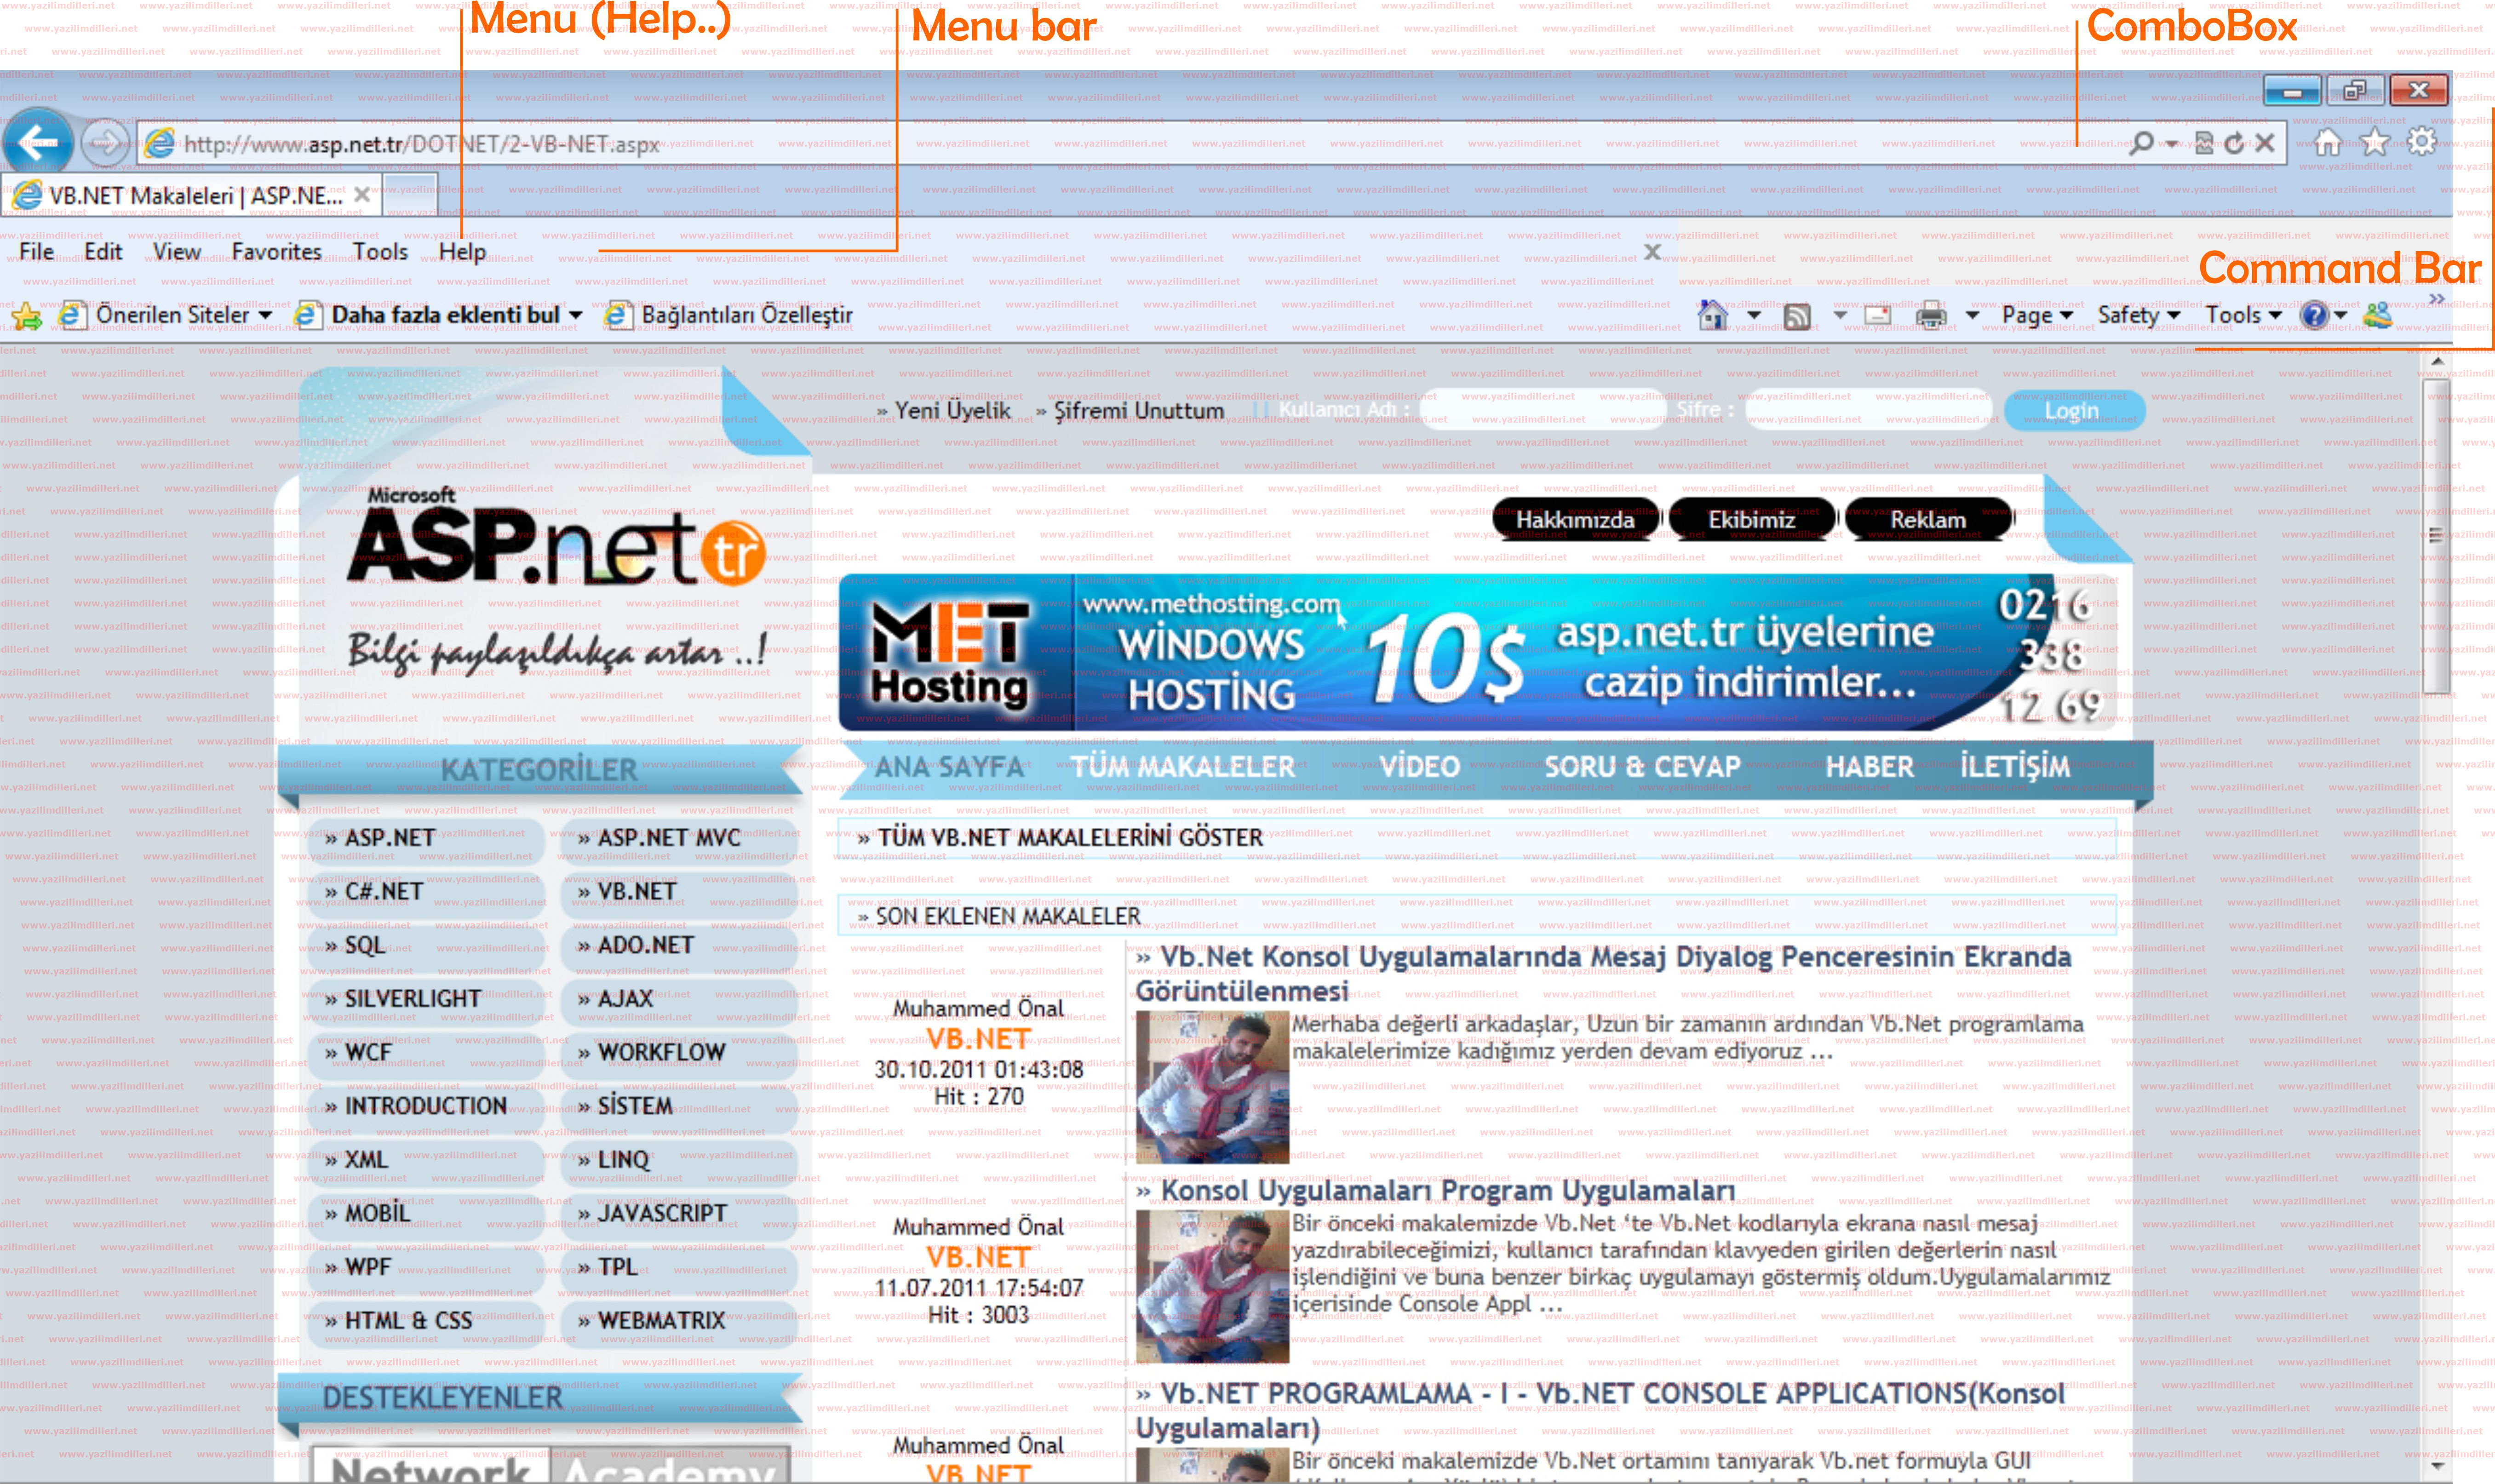Open the Help icon dropdown arrow
The image size is (2495, 1484).
[2341, 316]
